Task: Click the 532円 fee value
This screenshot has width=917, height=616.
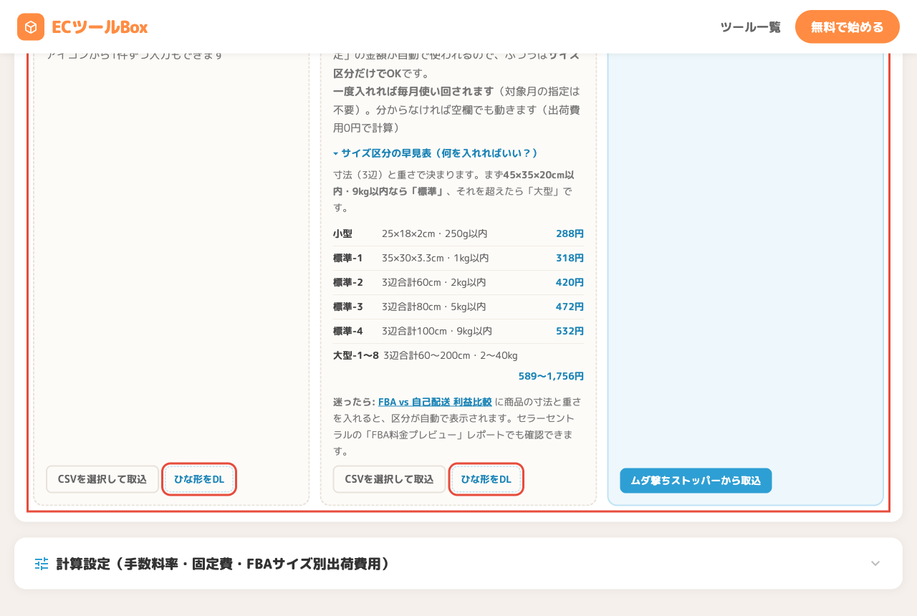Action: (570, 331)
